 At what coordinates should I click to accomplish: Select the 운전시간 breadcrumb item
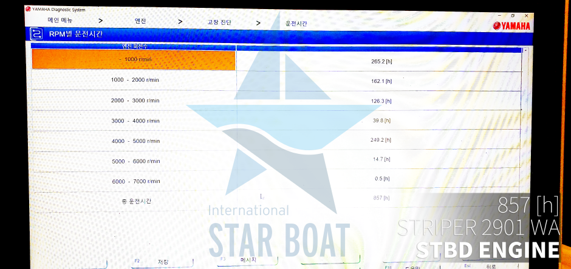296,24
